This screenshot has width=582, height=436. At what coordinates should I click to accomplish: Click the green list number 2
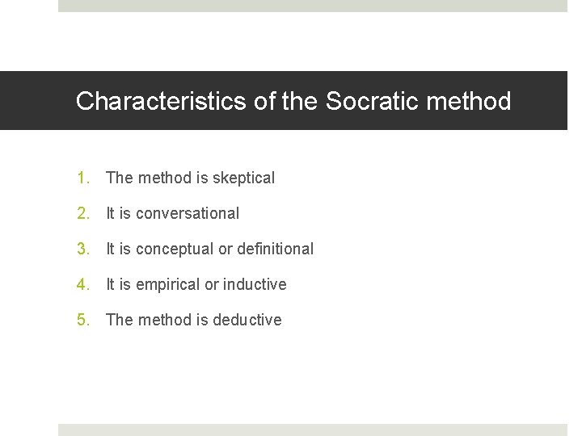[82, 213]
